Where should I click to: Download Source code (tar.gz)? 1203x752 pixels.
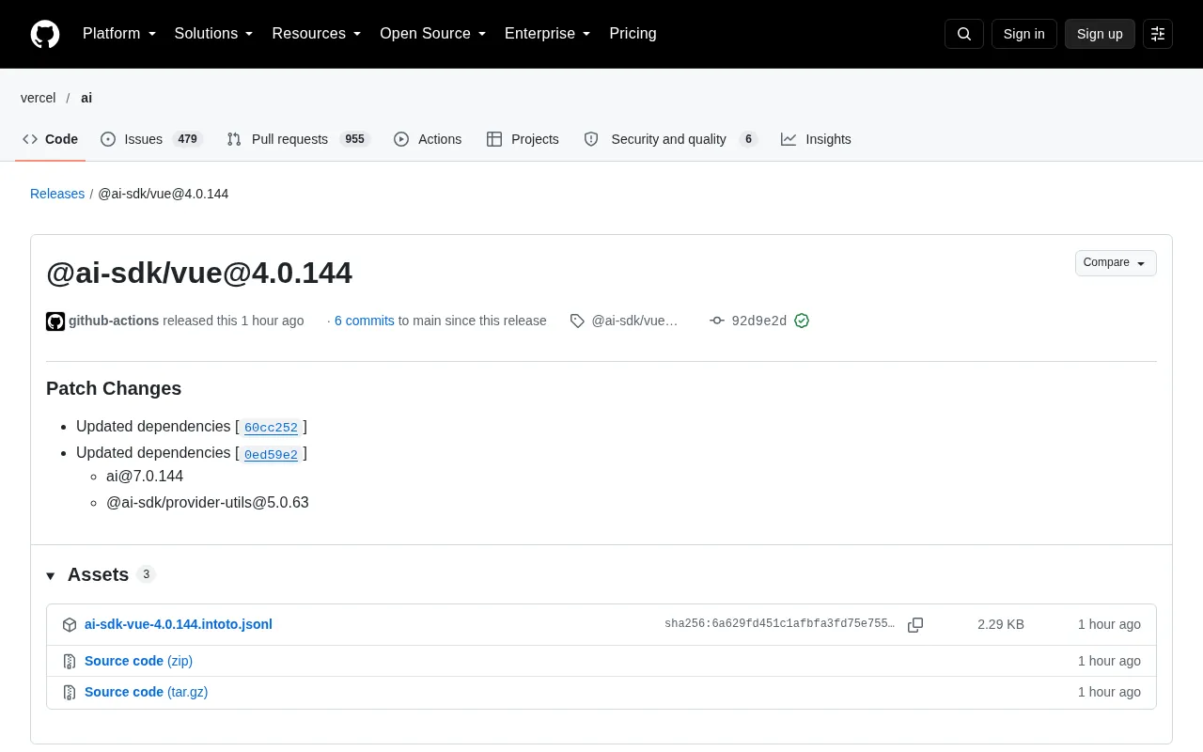(x=146, y=692)
